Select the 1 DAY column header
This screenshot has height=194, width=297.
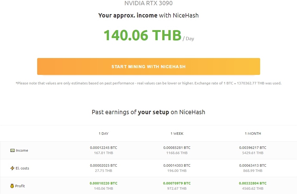(x=104, y=134)
